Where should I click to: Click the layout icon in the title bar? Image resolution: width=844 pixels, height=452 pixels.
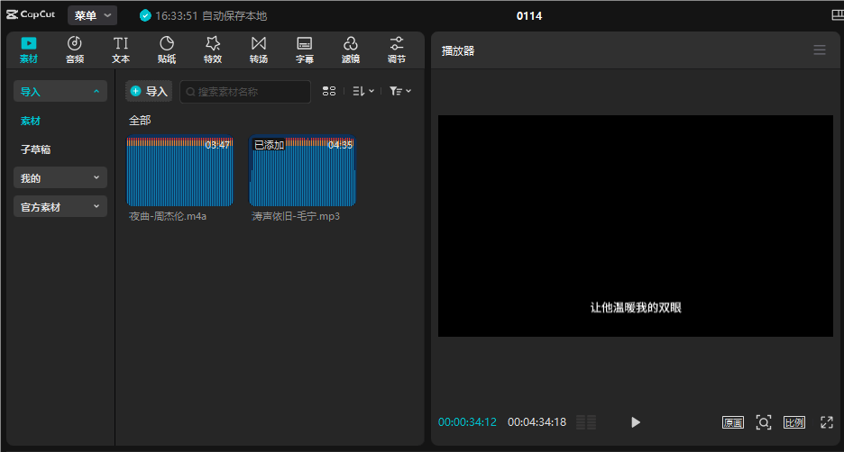pyautogui.click(x=838, y=15)
